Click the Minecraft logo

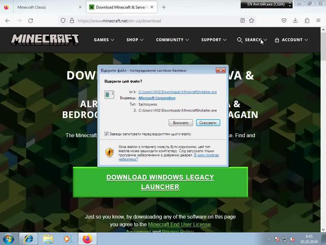point(45,40)
